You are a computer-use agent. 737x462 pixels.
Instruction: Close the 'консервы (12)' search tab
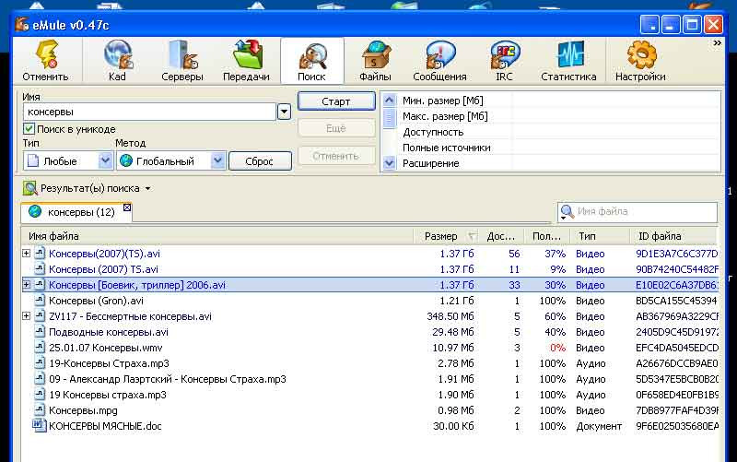point(127,208)
